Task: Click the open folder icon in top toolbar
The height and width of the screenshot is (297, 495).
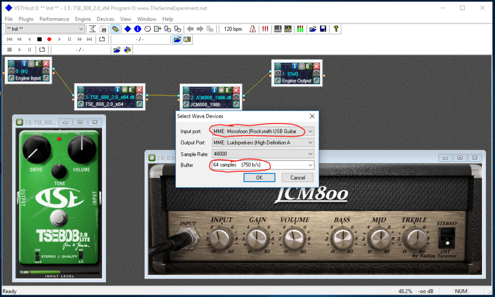Action: pos(313,29)
